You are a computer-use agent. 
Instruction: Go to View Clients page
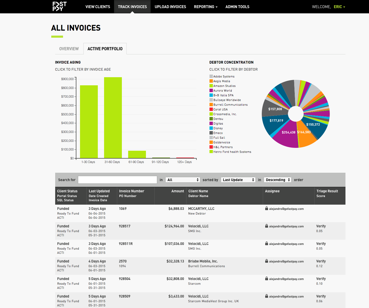click(98, 7)
